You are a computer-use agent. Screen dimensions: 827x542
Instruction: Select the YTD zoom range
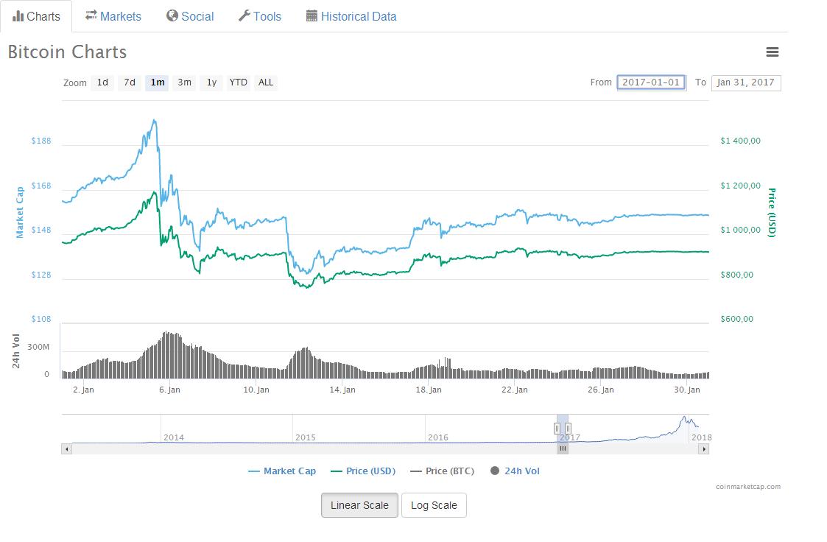(239, 82)
